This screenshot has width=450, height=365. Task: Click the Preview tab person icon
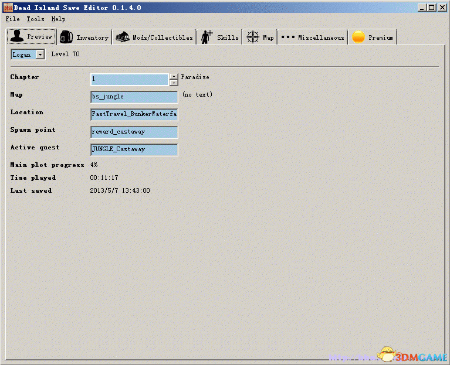tap(17, 36)
